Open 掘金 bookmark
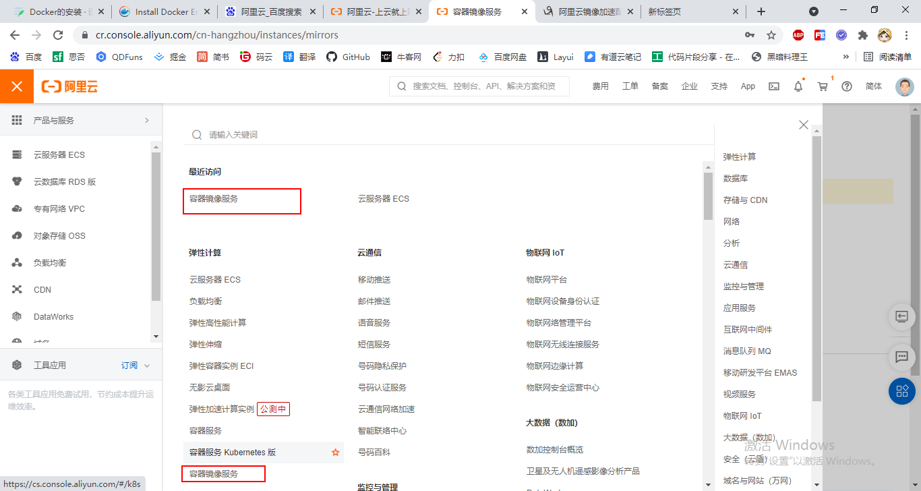The height and width of the screenshot is (491, 921). [x=171, y=57]
